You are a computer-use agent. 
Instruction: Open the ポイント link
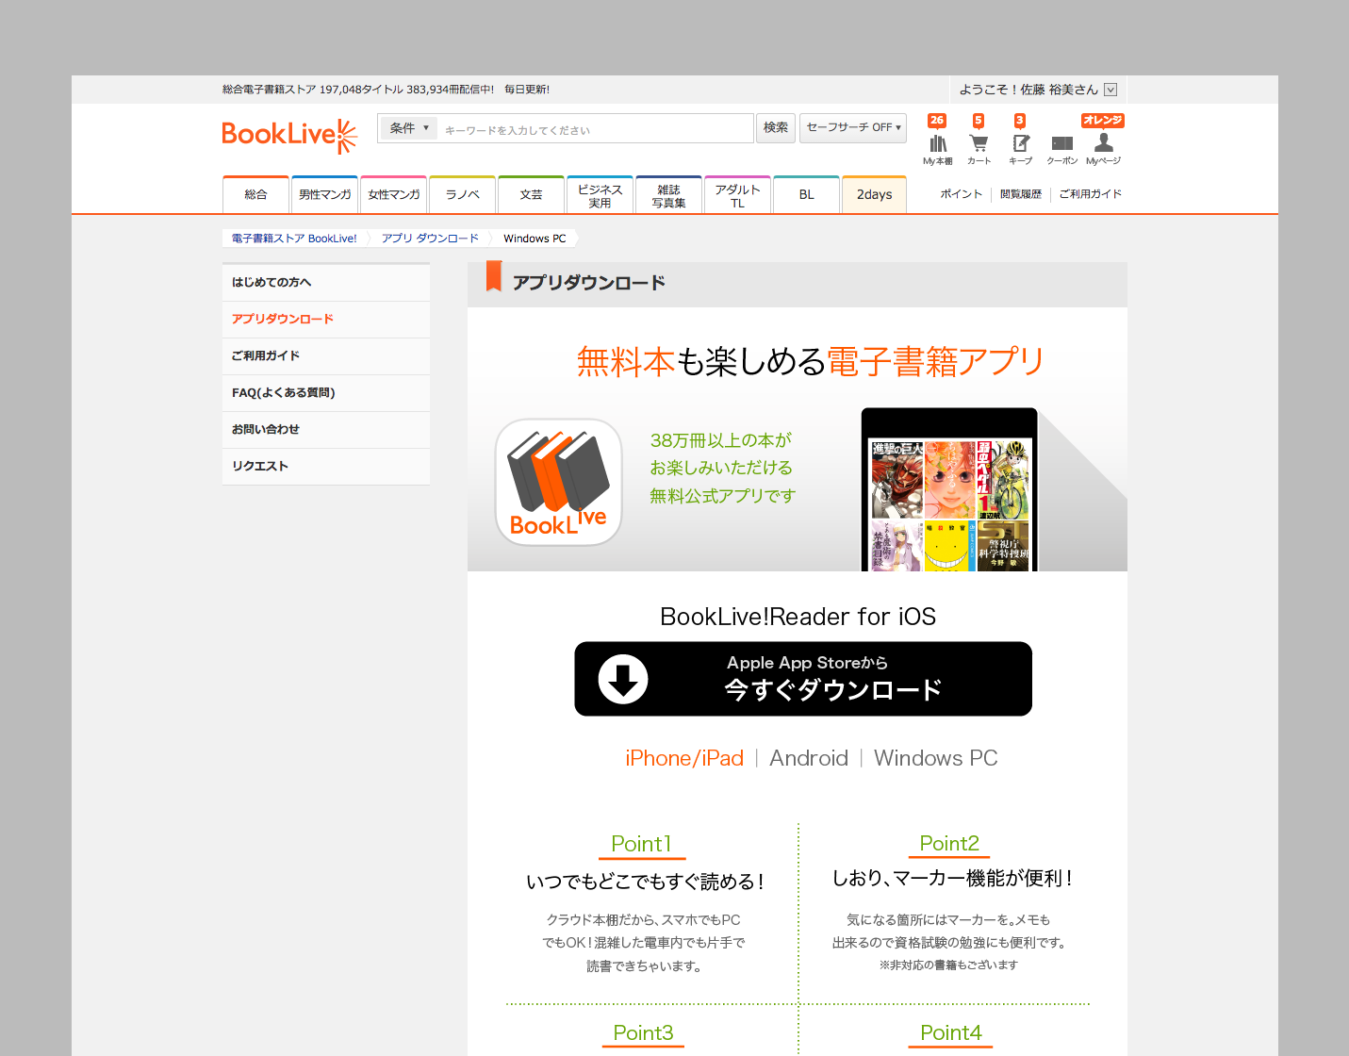(x=961, y=194)
